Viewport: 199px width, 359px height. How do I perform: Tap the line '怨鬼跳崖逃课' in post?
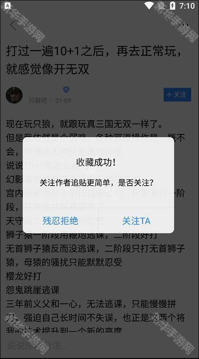click(32, 290)
